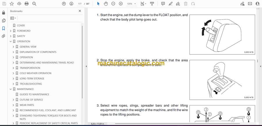
Task: Send file by email envelope icon
Action: [x=250, y=4]
